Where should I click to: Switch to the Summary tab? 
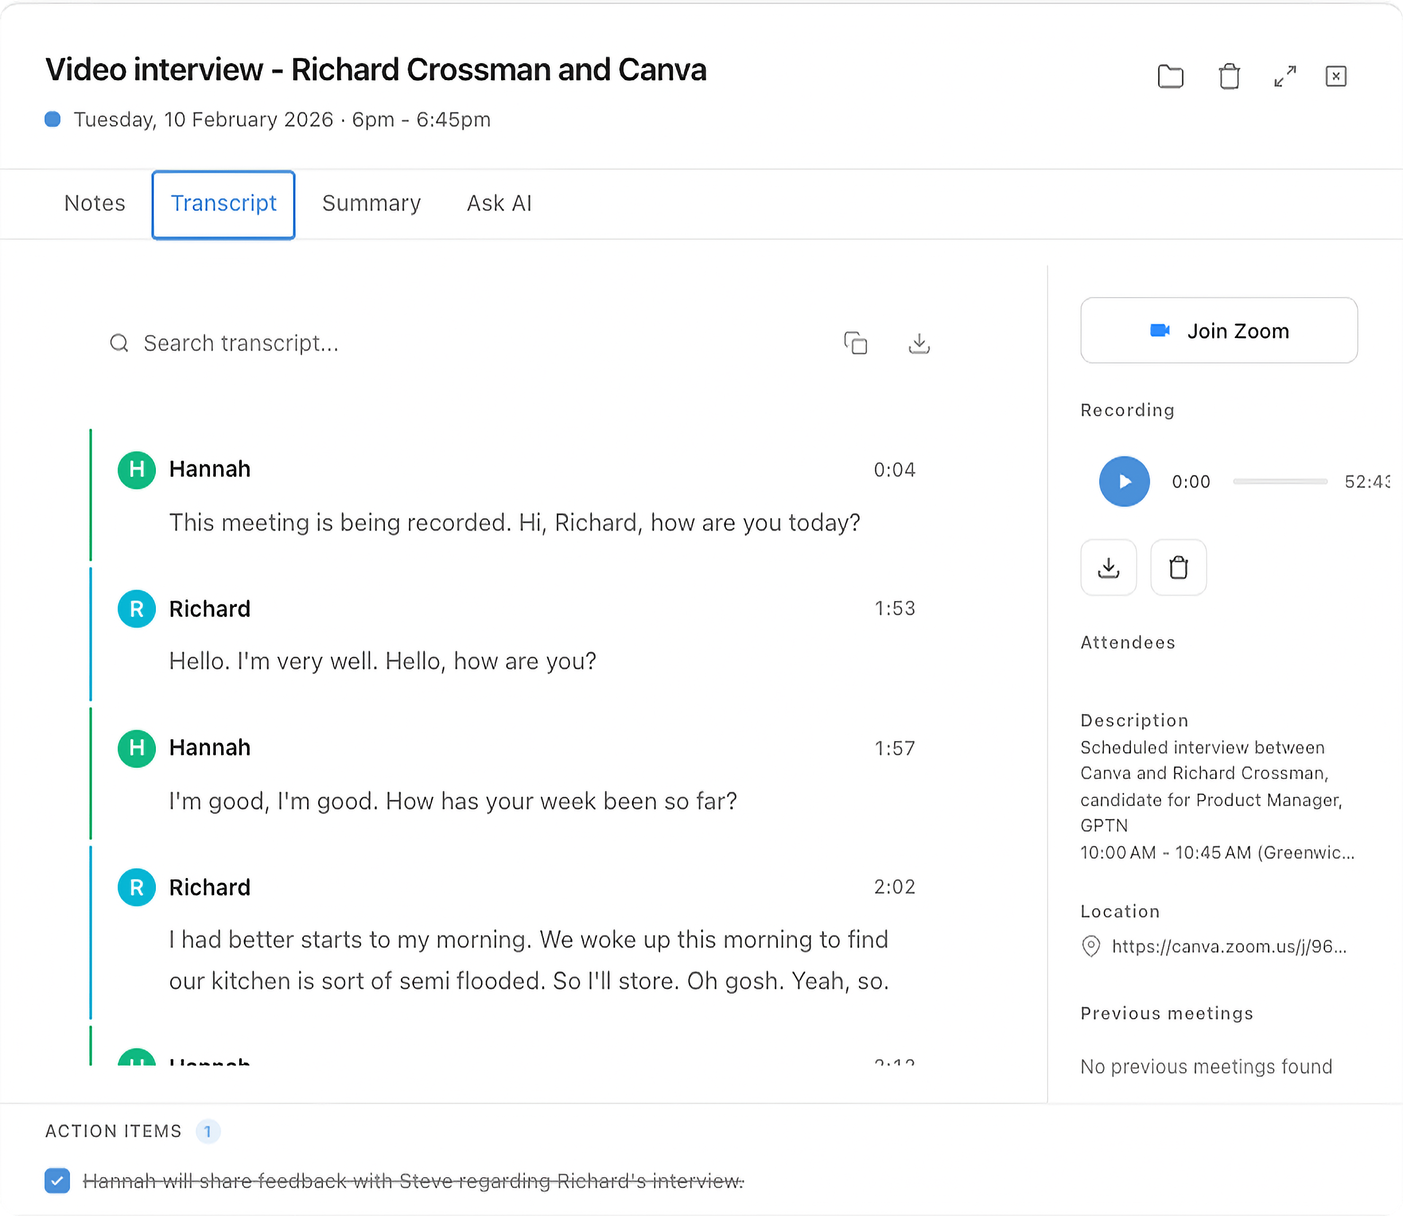(371, 203)
